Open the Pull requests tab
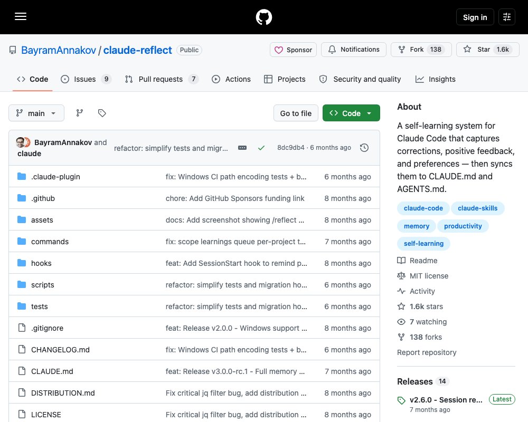This screenshot has width=528, height=422. point(162,79)
